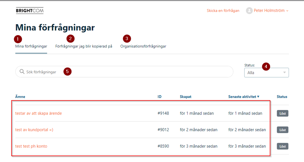Click red marker number 1
Viewport: 304px width, 162px height.
[18, 39]
